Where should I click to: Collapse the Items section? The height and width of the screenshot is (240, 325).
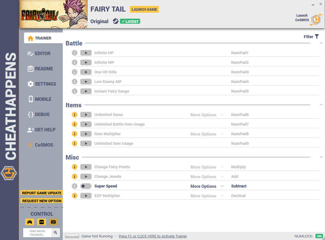click(x=321, y=105)
